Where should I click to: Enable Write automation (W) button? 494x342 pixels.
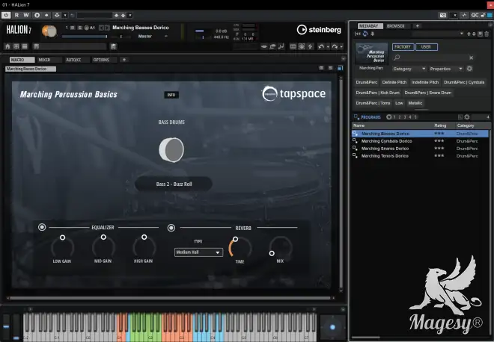coord(26,15)
